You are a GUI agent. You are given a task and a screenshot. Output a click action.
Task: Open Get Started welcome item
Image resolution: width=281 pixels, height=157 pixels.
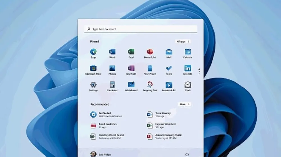[106, 114]
